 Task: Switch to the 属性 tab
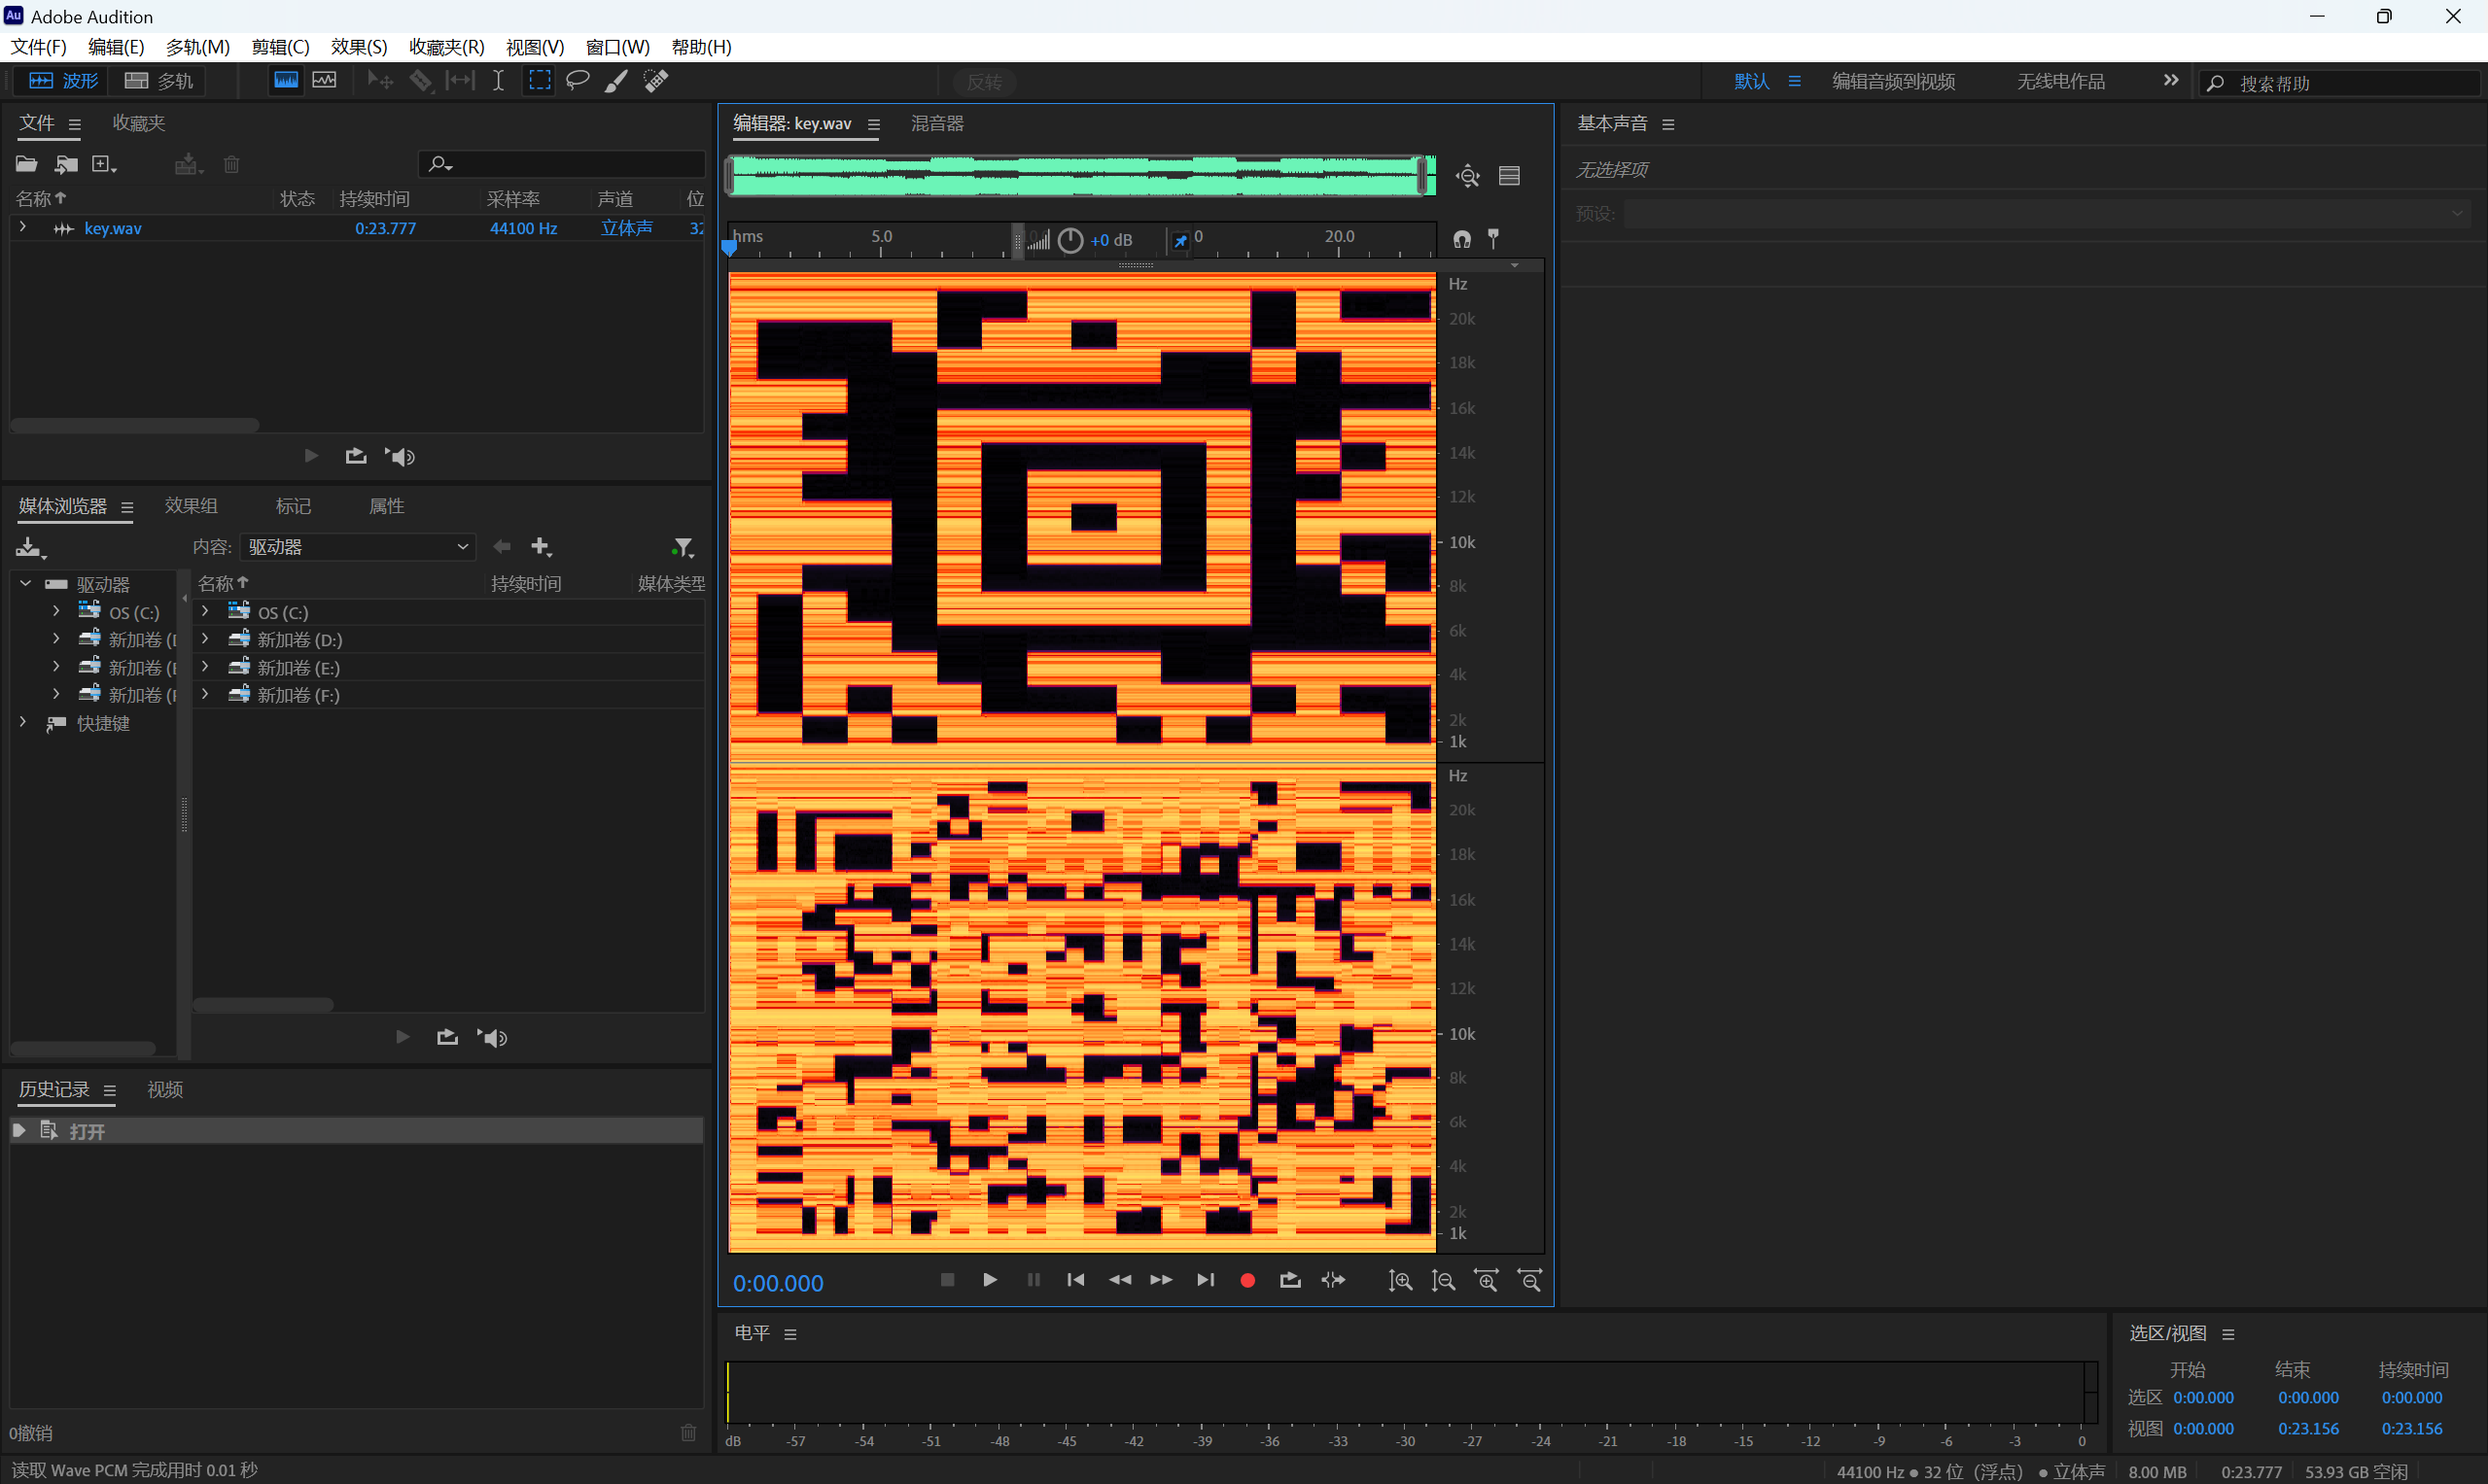tap(386, 506)
